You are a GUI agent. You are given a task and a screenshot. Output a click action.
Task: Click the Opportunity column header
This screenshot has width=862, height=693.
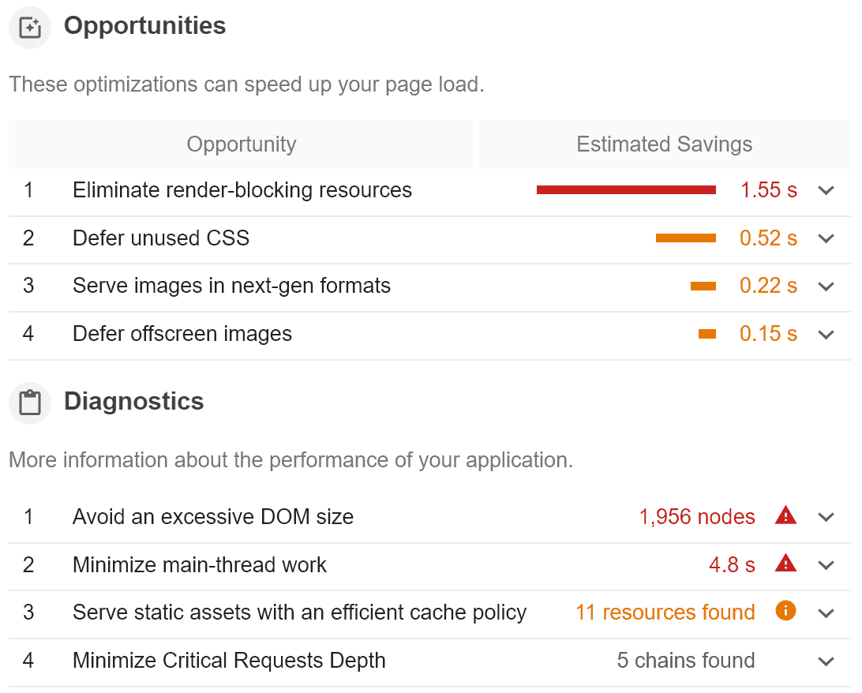tap(242, 144)
